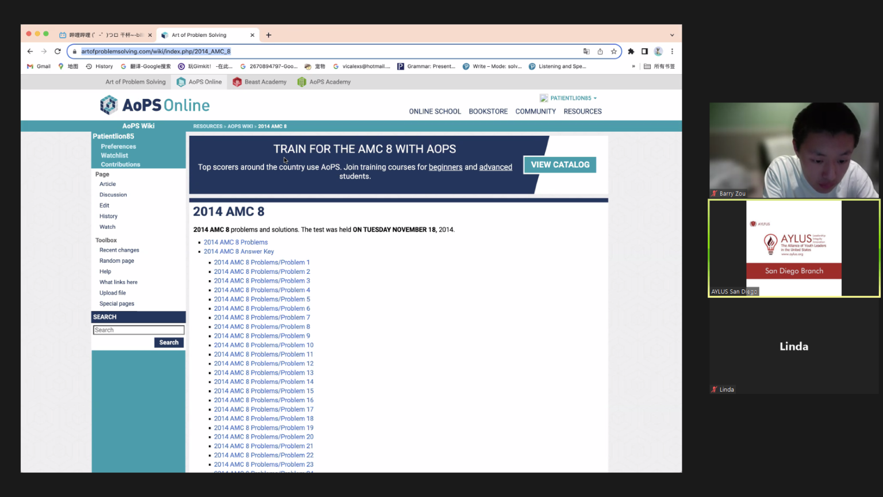Click the wiki Search button
This screenshot has width=883, height=497.
(x=169, y=342)
